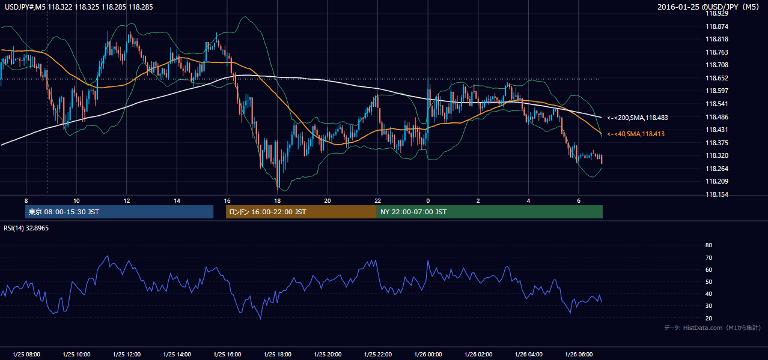768x360 pixels.
Task: Click price axis label 118.209
Action: 716,181
